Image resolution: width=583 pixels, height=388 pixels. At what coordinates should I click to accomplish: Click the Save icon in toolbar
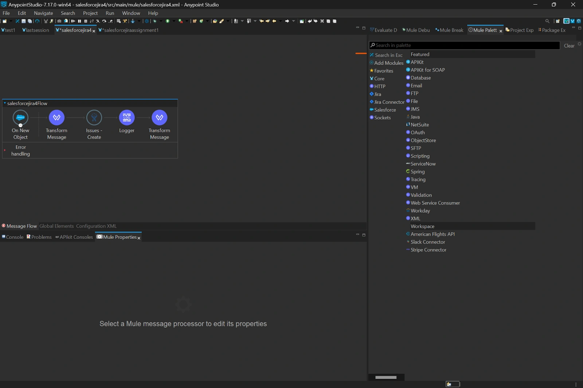tap(24, 21)
